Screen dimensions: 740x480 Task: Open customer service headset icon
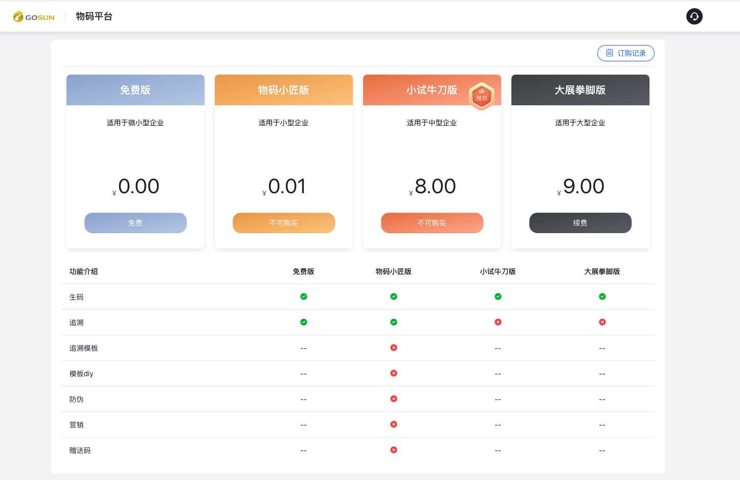coord(694,16)
